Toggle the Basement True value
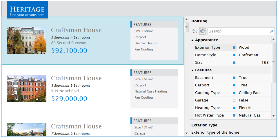Image resolution: width=278 pixels, height=138 pixels. point(243,78)
